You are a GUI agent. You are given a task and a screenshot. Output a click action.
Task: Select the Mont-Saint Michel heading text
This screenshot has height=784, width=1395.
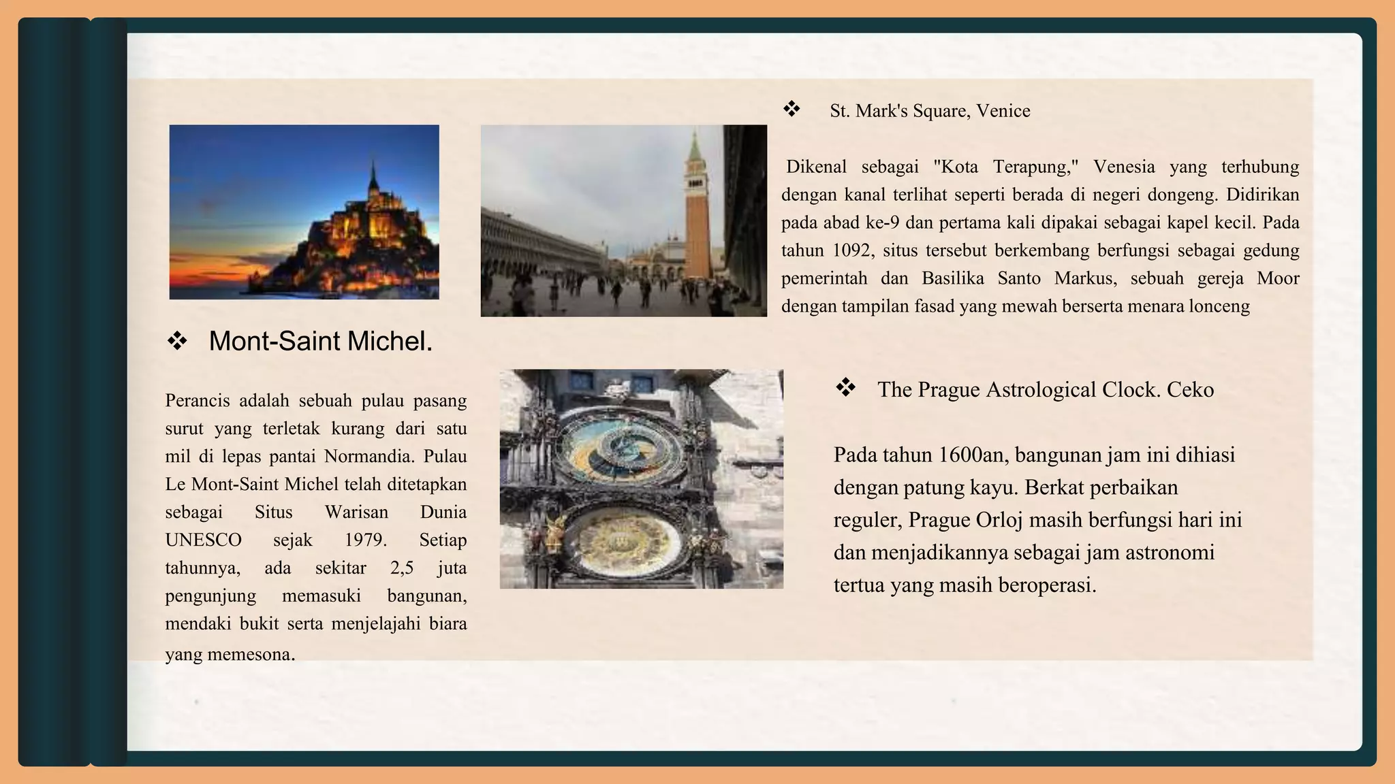(320, 341)
